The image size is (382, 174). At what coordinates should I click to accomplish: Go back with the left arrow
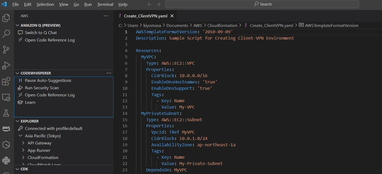point(150,4)
